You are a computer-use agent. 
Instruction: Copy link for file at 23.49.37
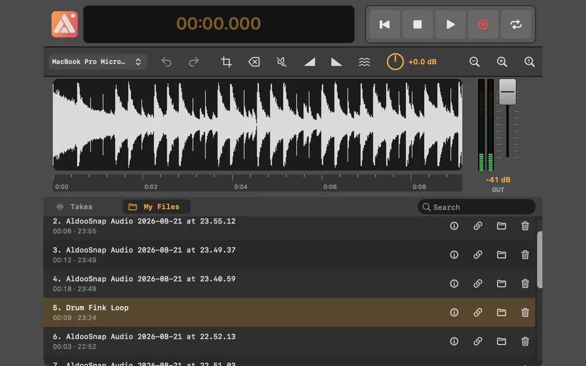pyautogui.click(x=478, y=255)
